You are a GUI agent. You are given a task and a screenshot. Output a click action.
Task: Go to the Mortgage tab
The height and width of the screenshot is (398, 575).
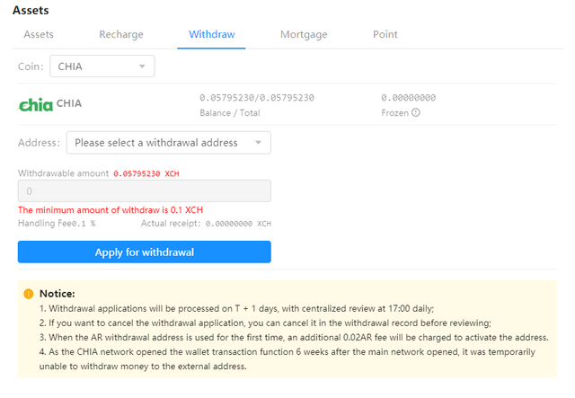coord(304,34)
